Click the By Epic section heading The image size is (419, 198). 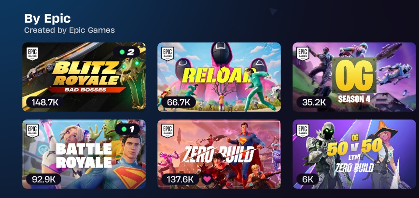tap(48, 18)
